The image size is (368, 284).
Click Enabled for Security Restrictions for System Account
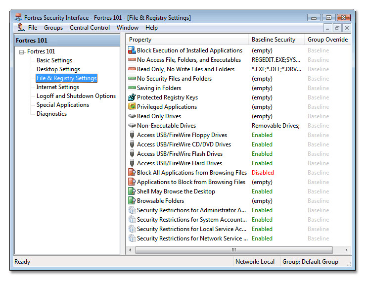click(x=262, y=220)
